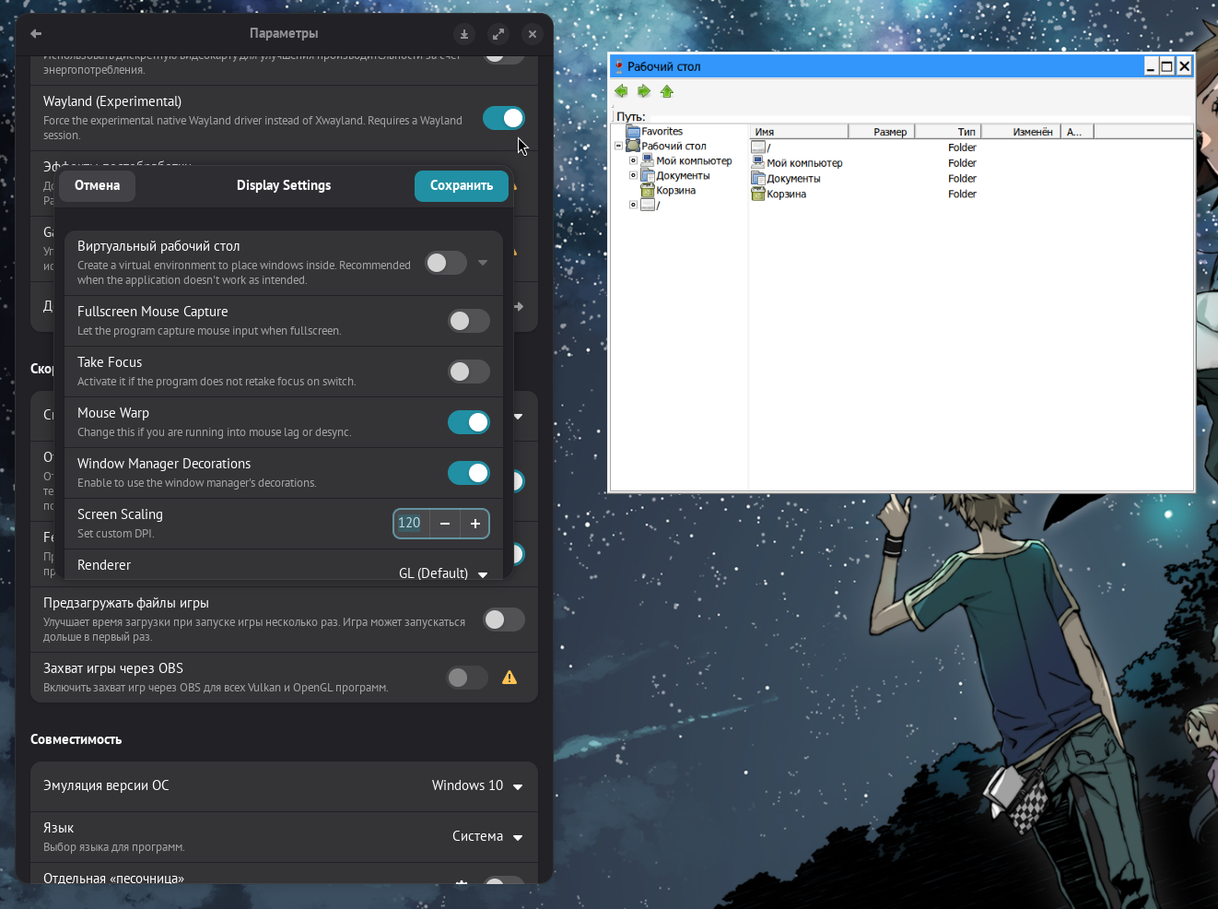
Task: Click the warning triangle beside OBS capture
Action: 509,678
